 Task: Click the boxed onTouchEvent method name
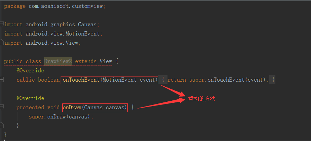click(x=81, y=80)
